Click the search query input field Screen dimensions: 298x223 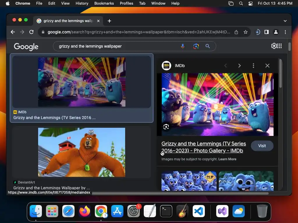coord(118,46)
